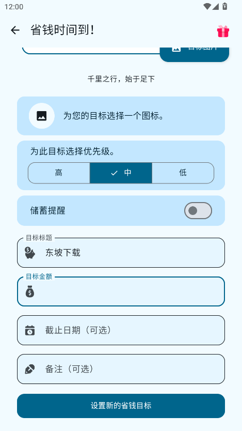
Task: Tap the battery icon in status bar
Action: pos(225,6)
